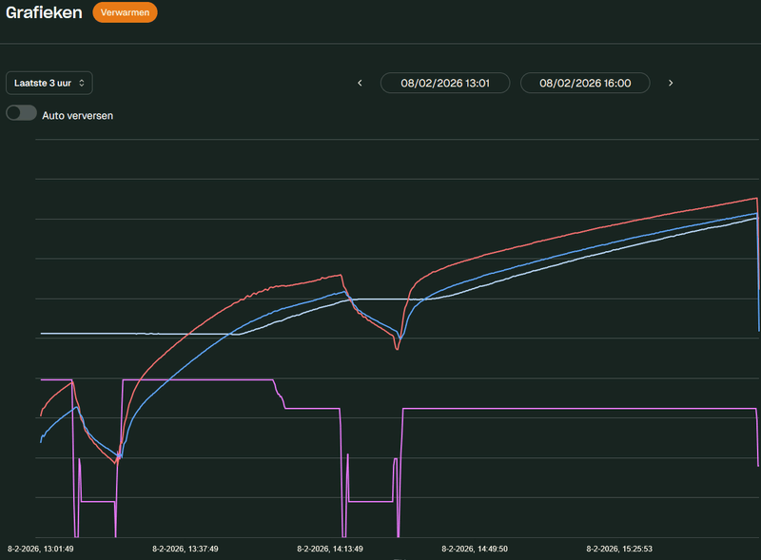Edit start date 08/02/2026 13:01 field
Screen dimensions: 761x560
click(x=445, y=83)
